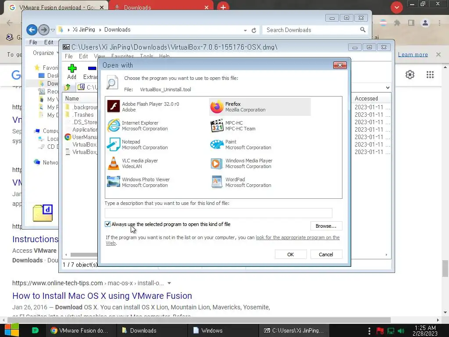Viewport: 449px width, 337px height.
Task: Select Downloads breadcrumb in address bar
Action: [x=118, y=29]
